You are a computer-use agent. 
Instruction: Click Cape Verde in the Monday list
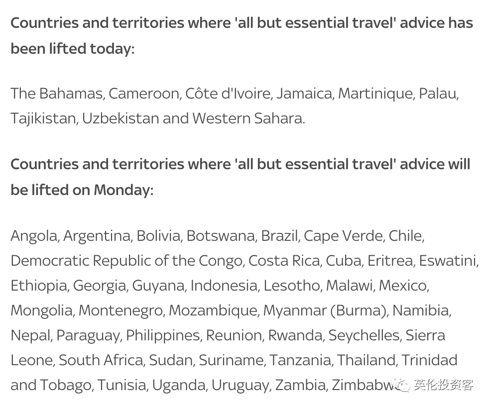(343, 235)
